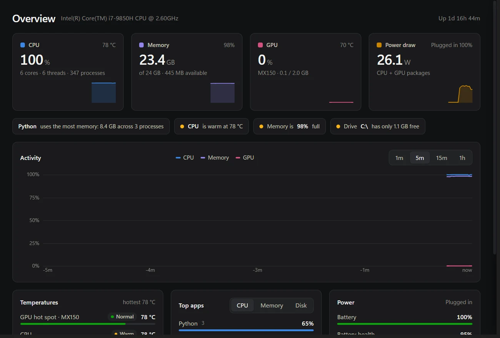This screenshot has height=338, width=500.
Task: Switch Activity range to 15m
Action: [442, 158]
